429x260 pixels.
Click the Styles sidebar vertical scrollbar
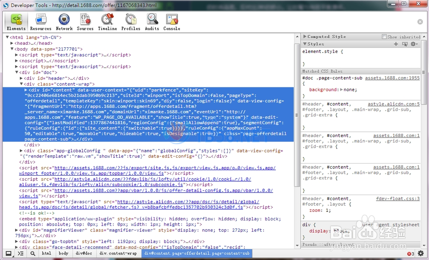pyautogui.click(x=424, y=72)
